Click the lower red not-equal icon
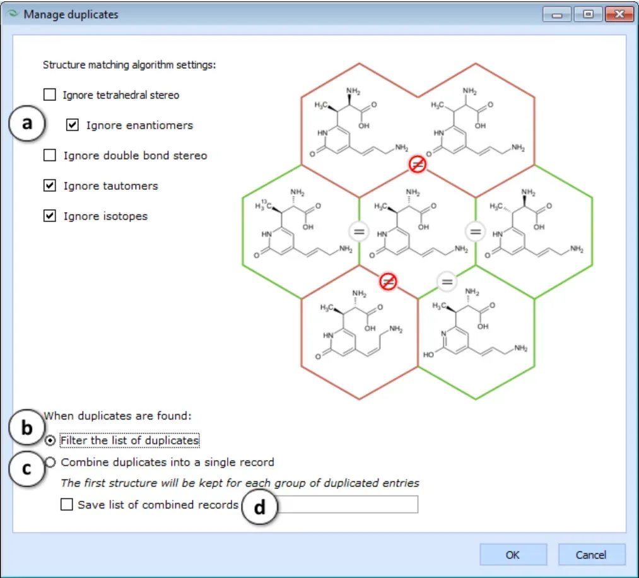The image size is (639, 578). coord(388,281)
